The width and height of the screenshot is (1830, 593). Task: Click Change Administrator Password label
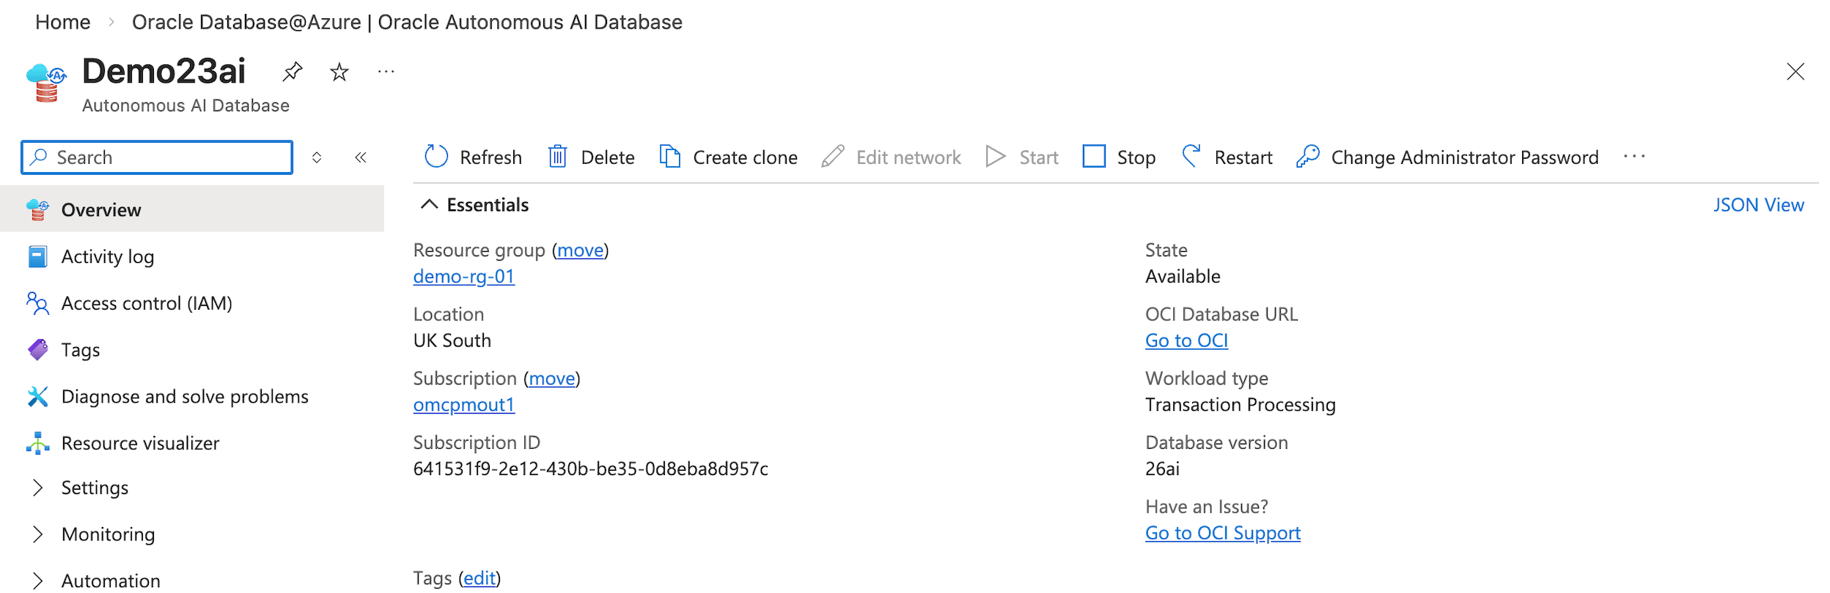(1464, 157)
